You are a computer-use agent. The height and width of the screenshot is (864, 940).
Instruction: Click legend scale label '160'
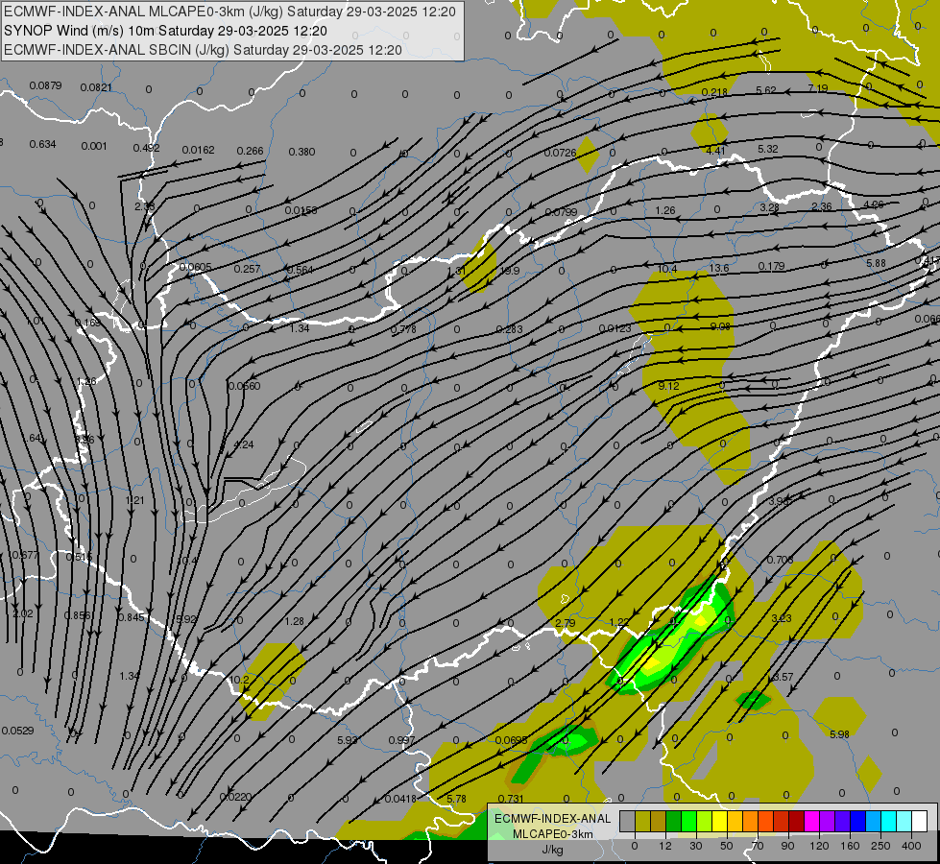click(850, 846)
